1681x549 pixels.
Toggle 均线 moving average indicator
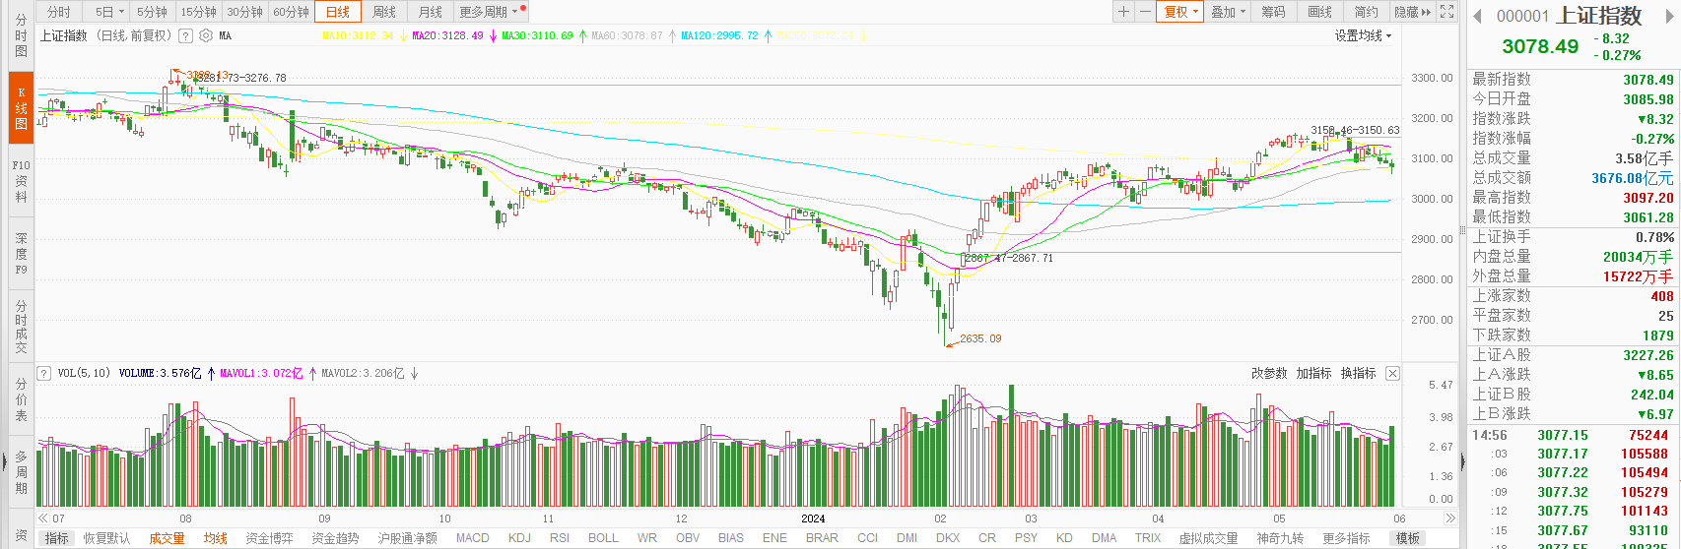pos(215,538)
